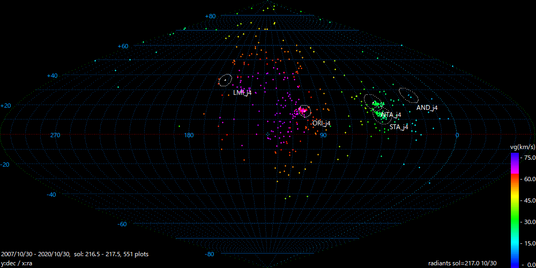This screenshot has height=268, width=536.
Task: Click the LMI_j4 radiant label
Action: coord(242,93)
